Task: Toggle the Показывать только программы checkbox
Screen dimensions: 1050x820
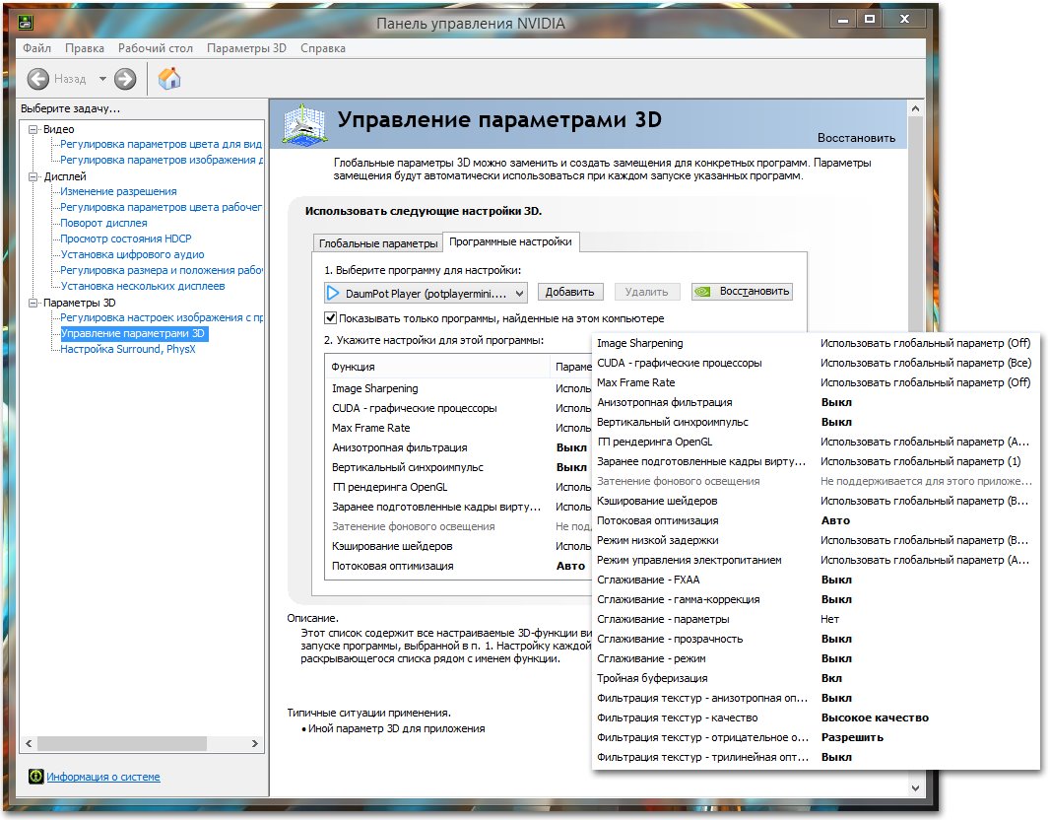Action: click(x=331, y=318)
